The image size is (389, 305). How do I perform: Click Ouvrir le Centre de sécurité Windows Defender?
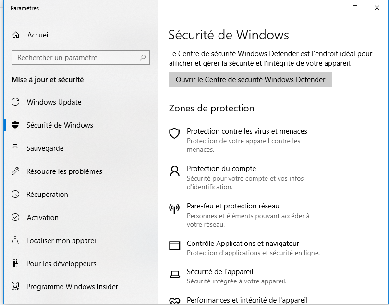pyautogui.click(x=251, y=79)
